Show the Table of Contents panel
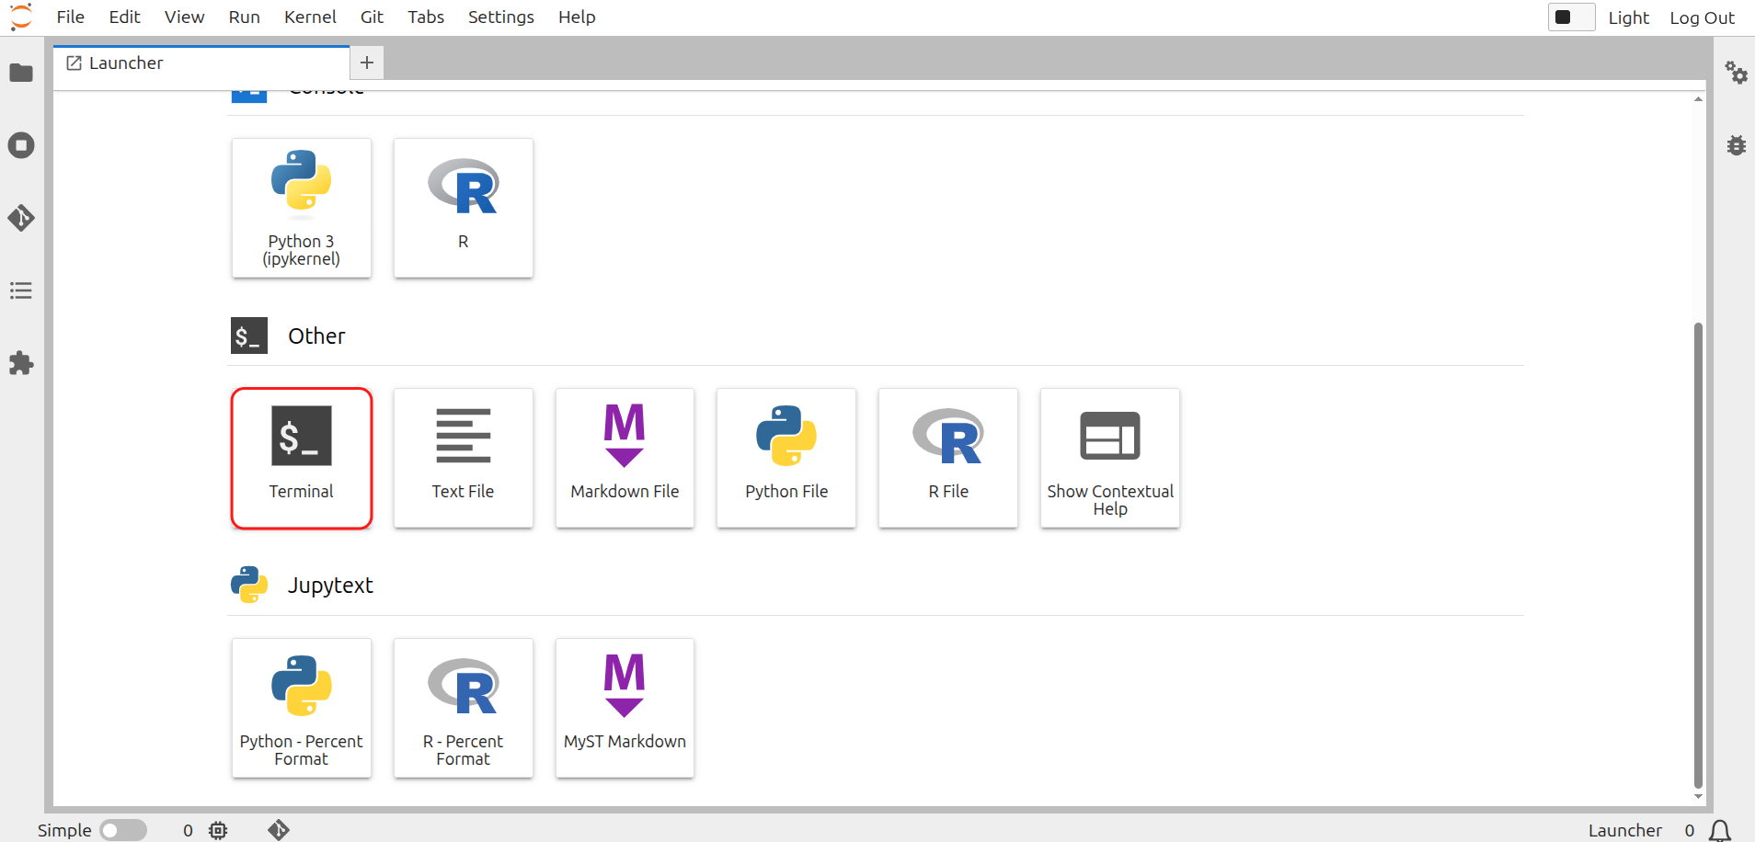This screenshot has width=1755, height=842. click(21, 290)
